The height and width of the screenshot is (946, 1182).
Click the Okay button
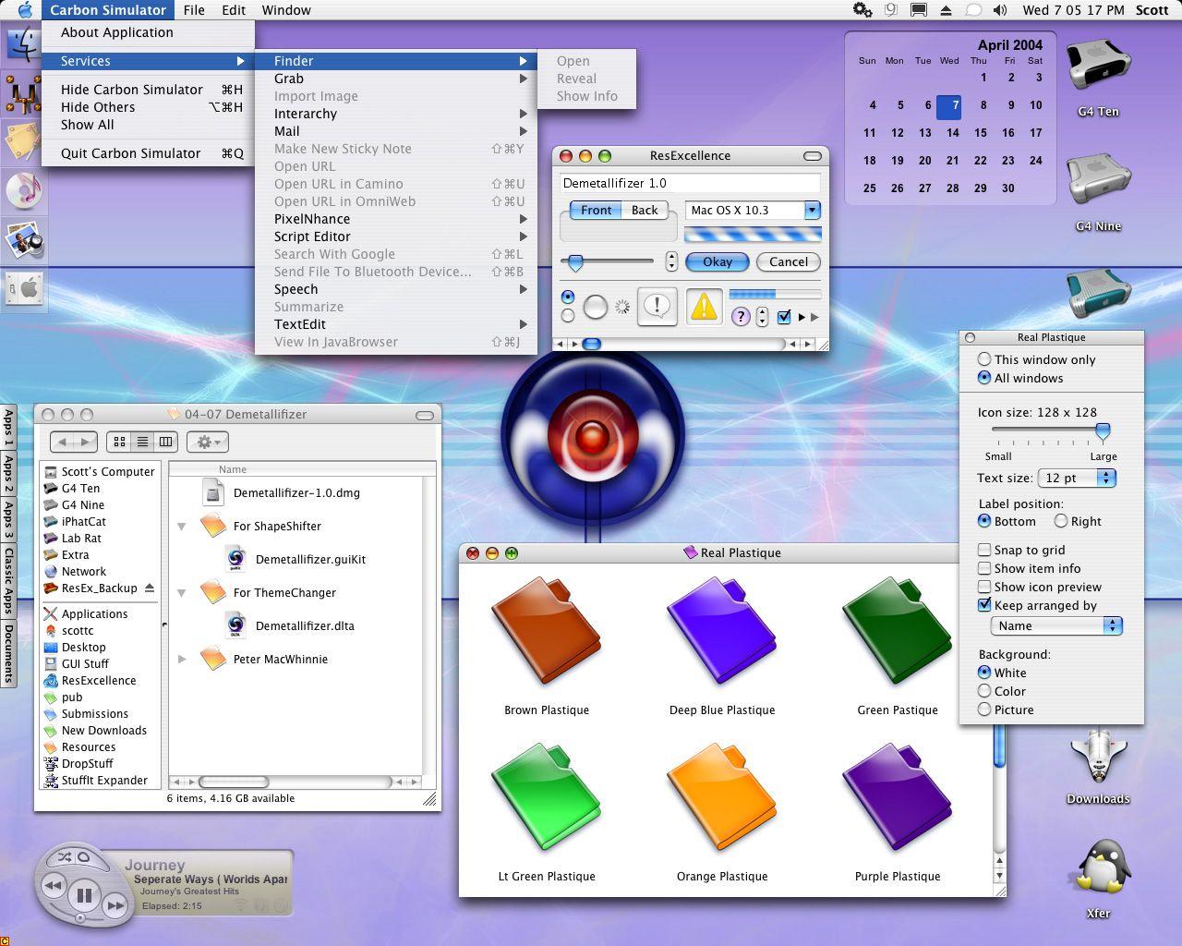point(718,261)
